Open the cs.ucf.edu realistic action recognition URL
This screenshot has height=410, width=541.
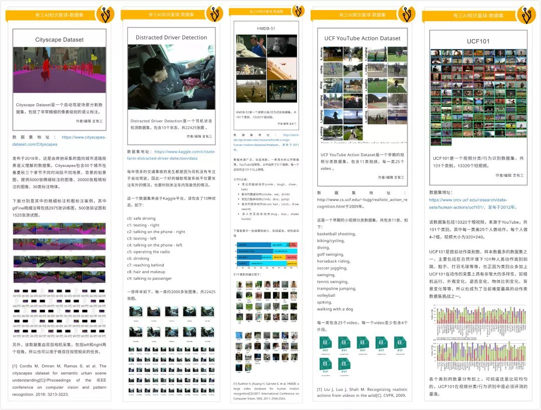(x=362, y=203)
